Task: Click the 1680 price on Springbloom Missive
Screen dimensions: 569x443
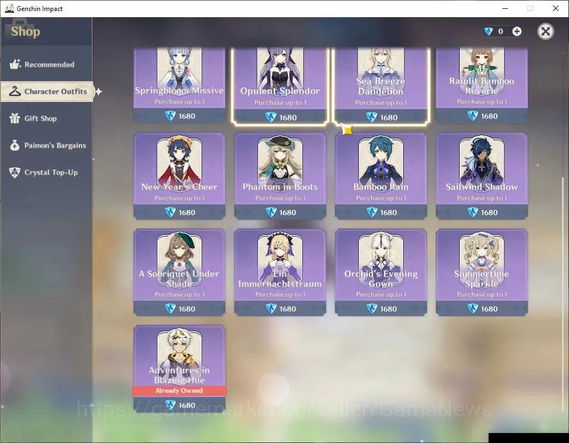Action: [187, 116]
